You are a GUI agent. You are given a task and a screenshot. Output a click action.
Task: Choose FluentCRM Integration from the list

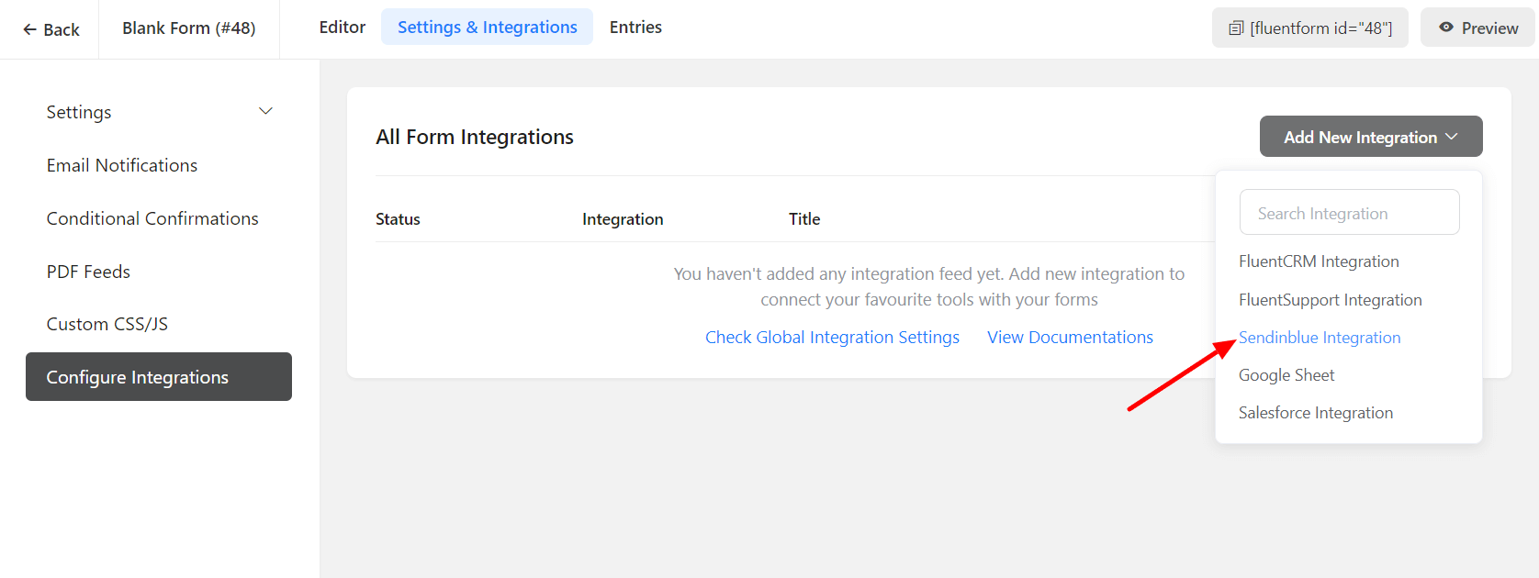pos(1318,261)
